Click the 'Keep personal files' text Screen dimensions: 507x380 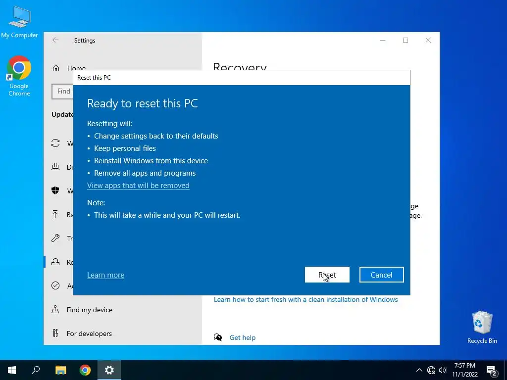(125, 148)
